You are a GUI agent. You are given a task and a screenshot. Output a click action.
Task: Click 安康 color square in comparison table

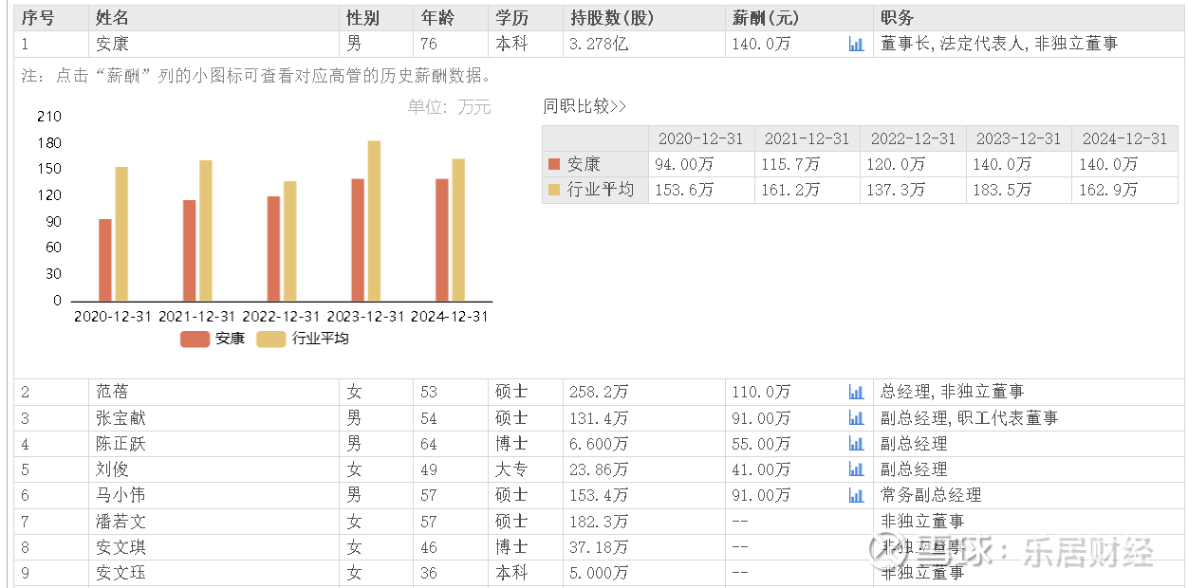tap(554, 164)
